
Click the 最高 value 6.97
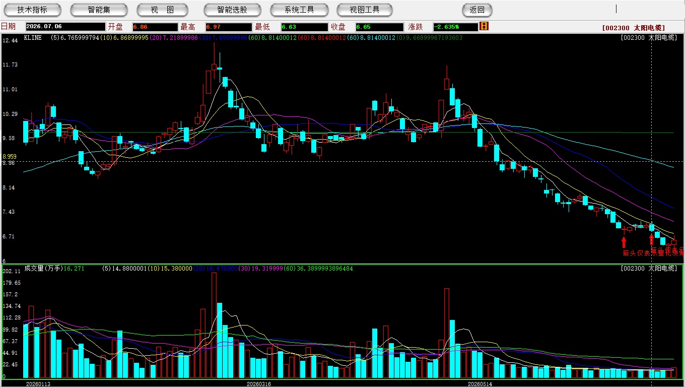[x=229, y=27]
